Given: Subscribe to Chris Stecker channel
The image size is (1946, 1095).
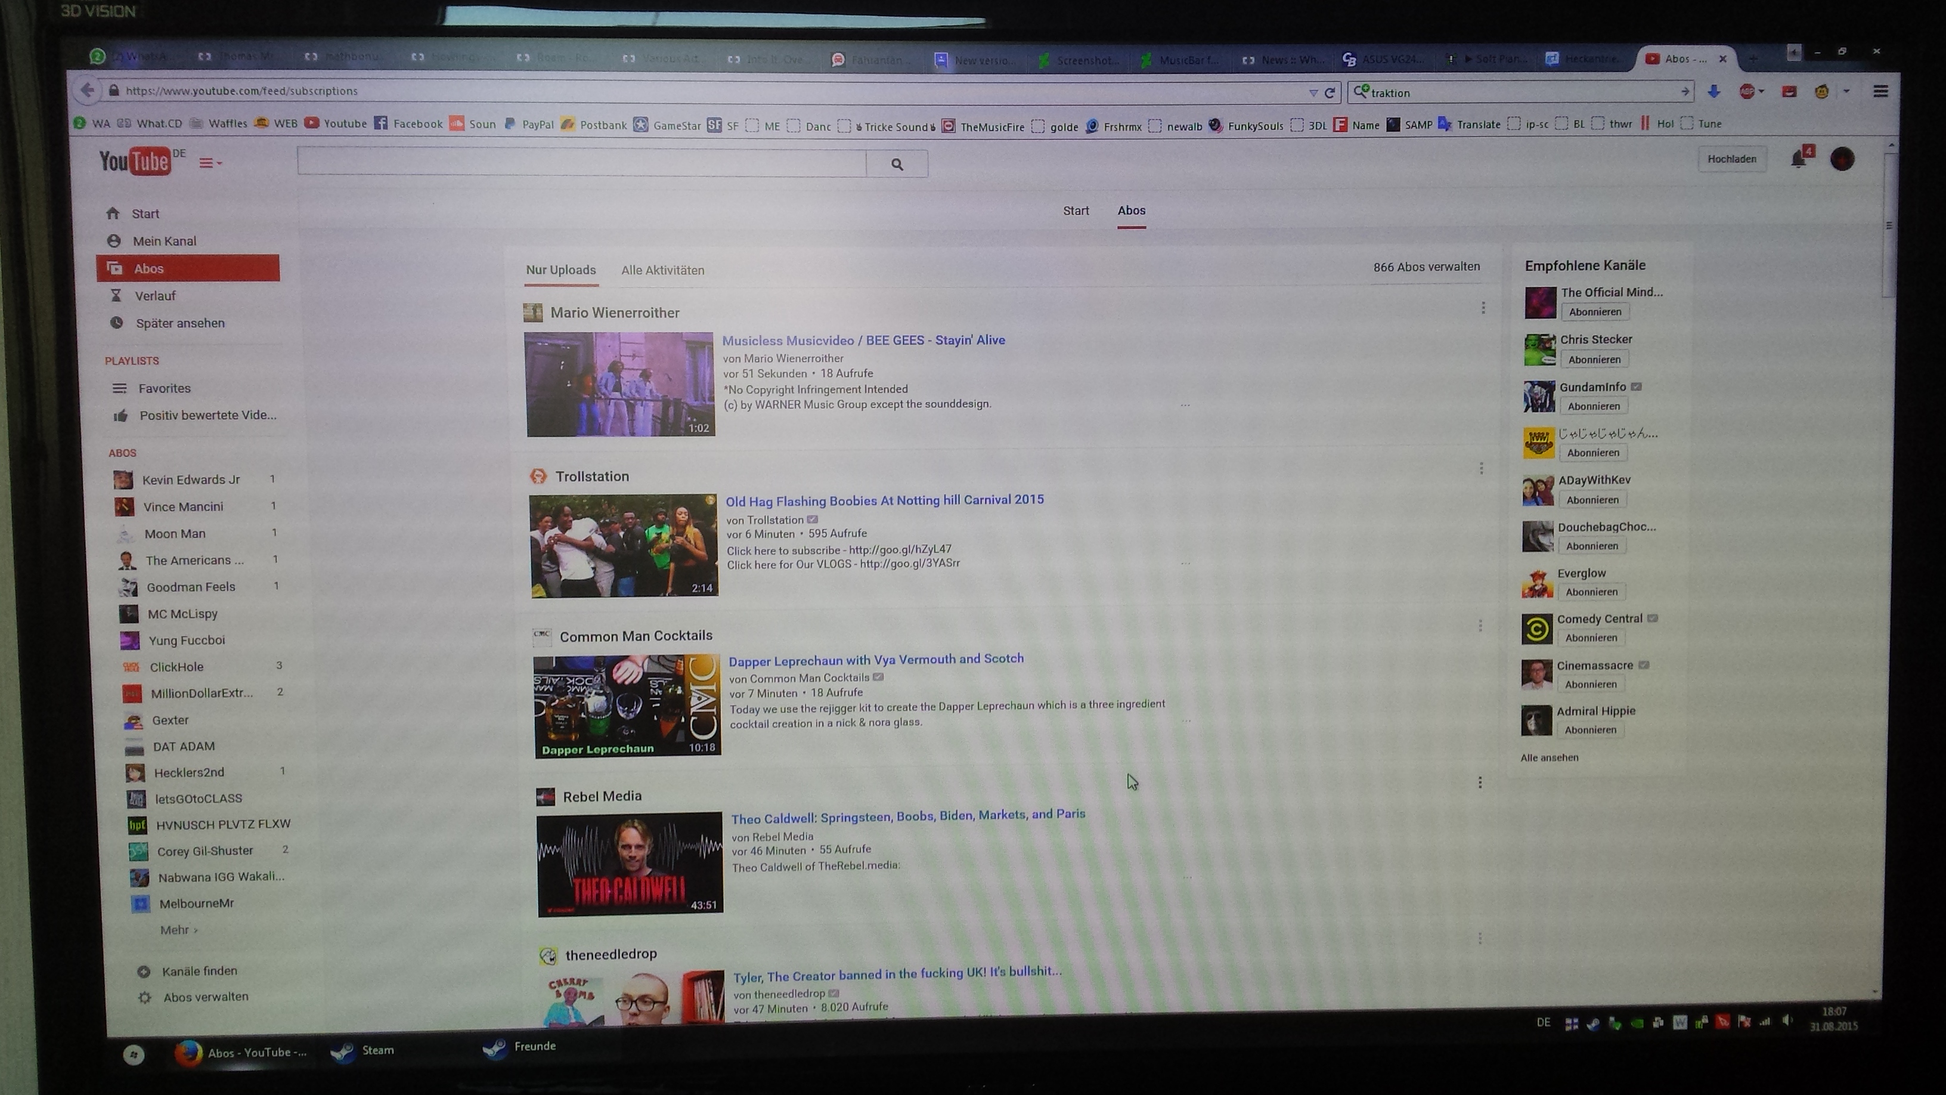Looking at the screenshot, I should tap(1594, 359).
